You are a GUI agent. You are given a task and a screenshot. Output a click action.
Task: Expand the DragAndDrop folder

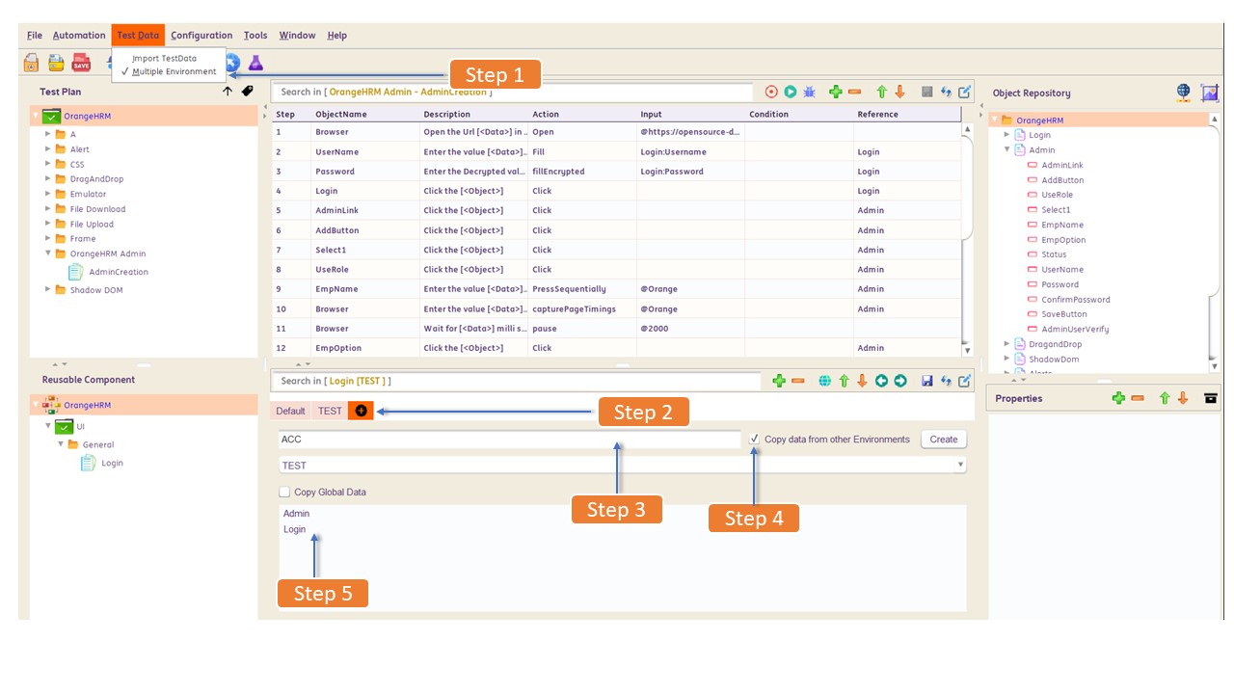[x=48, y=179]
